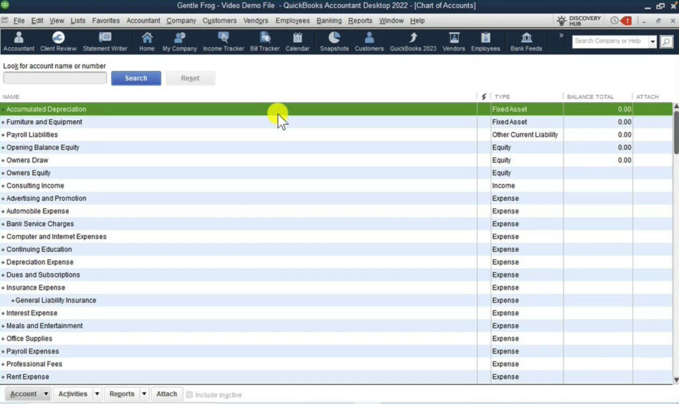679x404 pixels.
Task: Launch the Statement Writer tool
Action: point(105,41)
